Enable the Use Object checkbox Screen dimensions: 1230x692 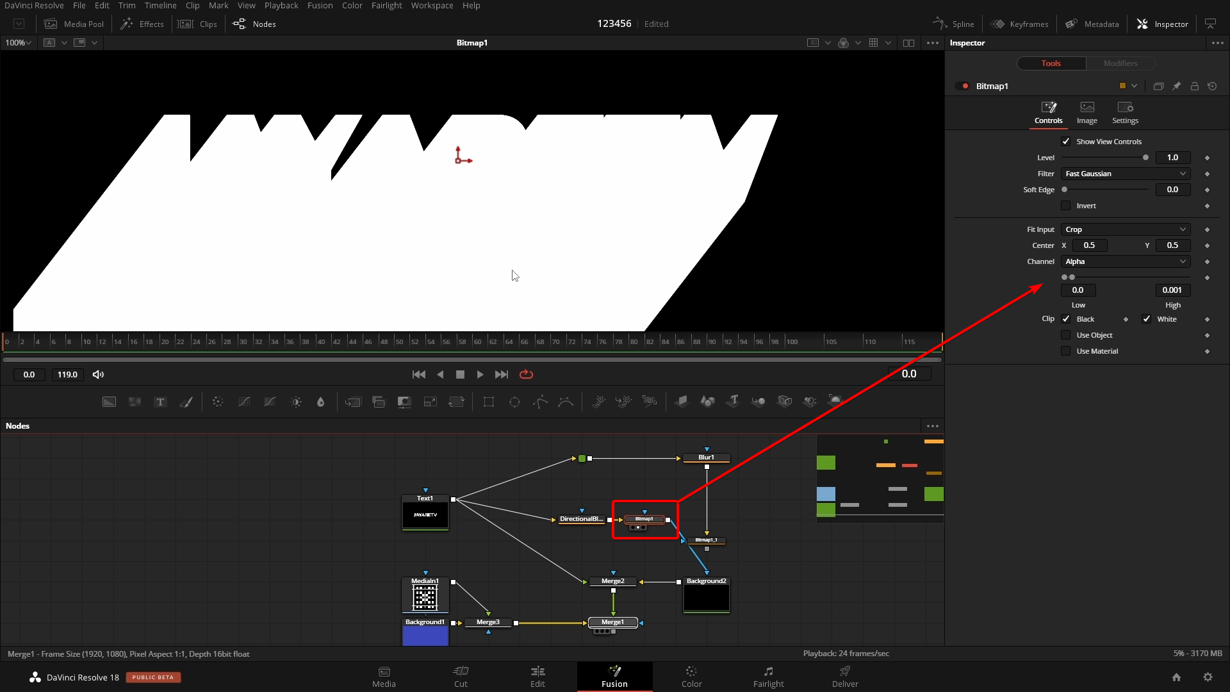(x=1066, y=334)
